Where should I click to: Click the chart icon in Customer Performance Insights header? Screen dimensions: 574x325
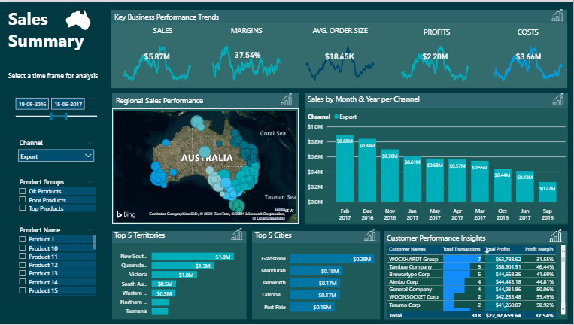557,237
